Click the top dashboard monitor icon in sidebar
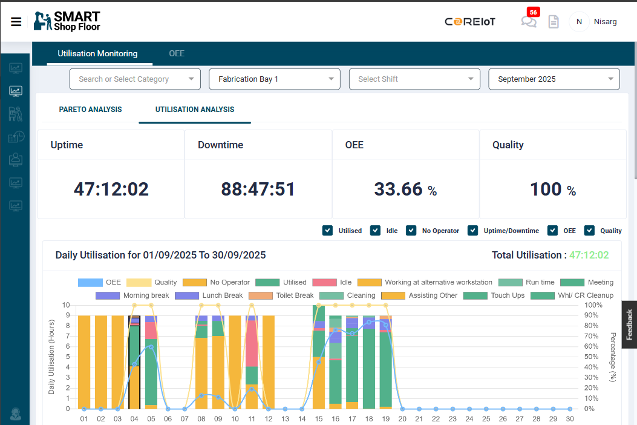 click(x=16, y=68)
